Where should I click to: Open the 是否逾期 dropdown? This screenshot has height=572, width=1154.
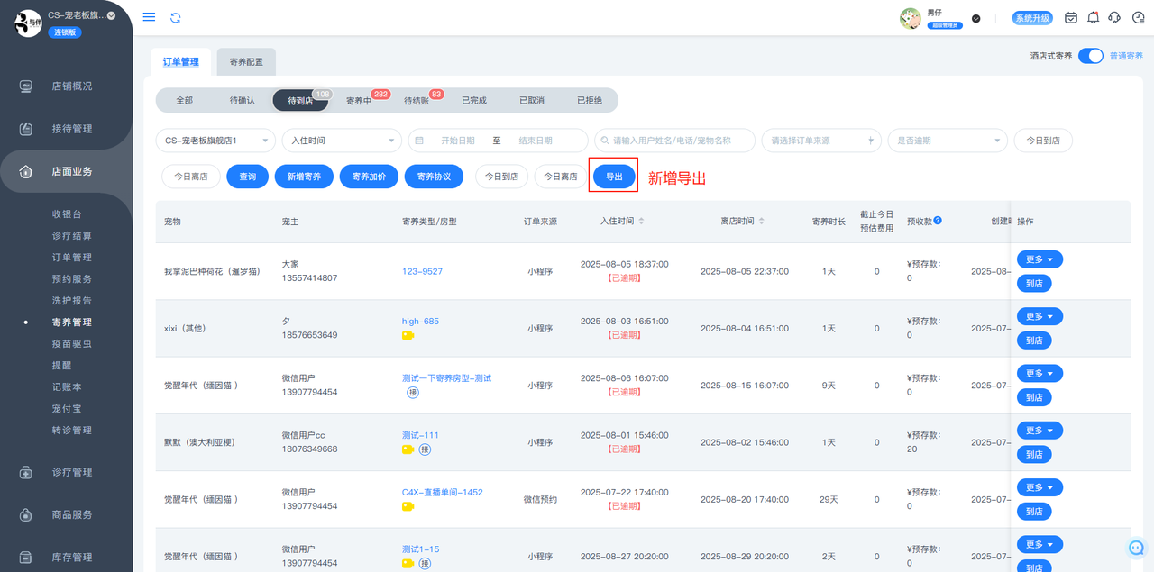pyautogui.click(x=948, y=141)
